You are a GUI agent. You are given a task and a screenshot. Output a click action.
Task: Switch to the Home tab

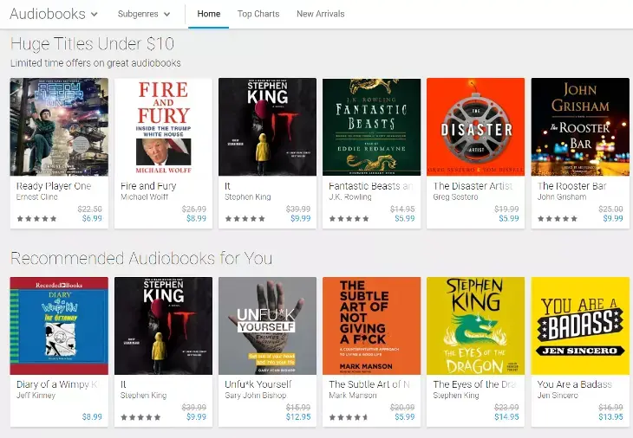[x=209, y=14]
